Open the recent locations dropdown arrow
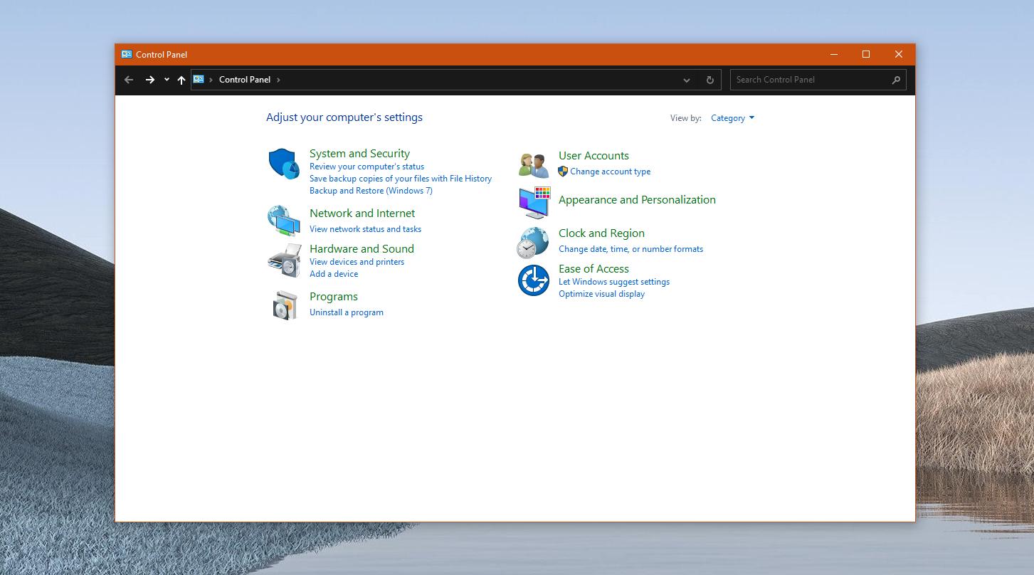1034x575 pixels. (x=167, y=80)
